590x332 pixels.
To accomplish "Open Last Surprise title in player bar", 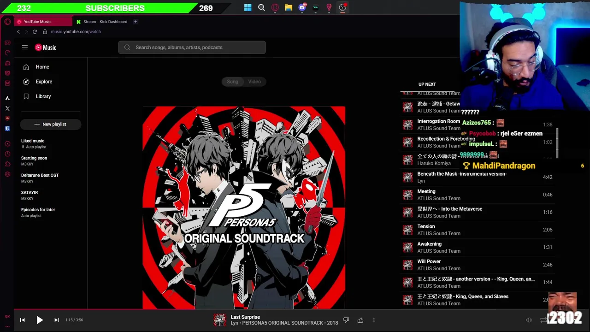I will [x=245, y=317].
